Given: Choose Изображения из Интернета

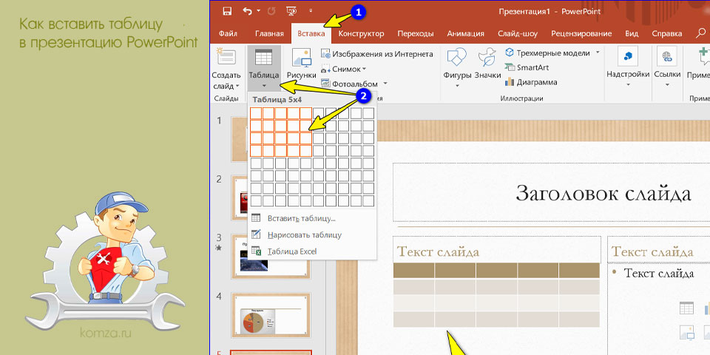Looking at the screenshot, I should coord(376,54).
